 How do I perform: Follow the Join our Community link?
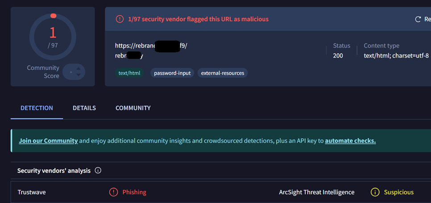tap(48, 141)
